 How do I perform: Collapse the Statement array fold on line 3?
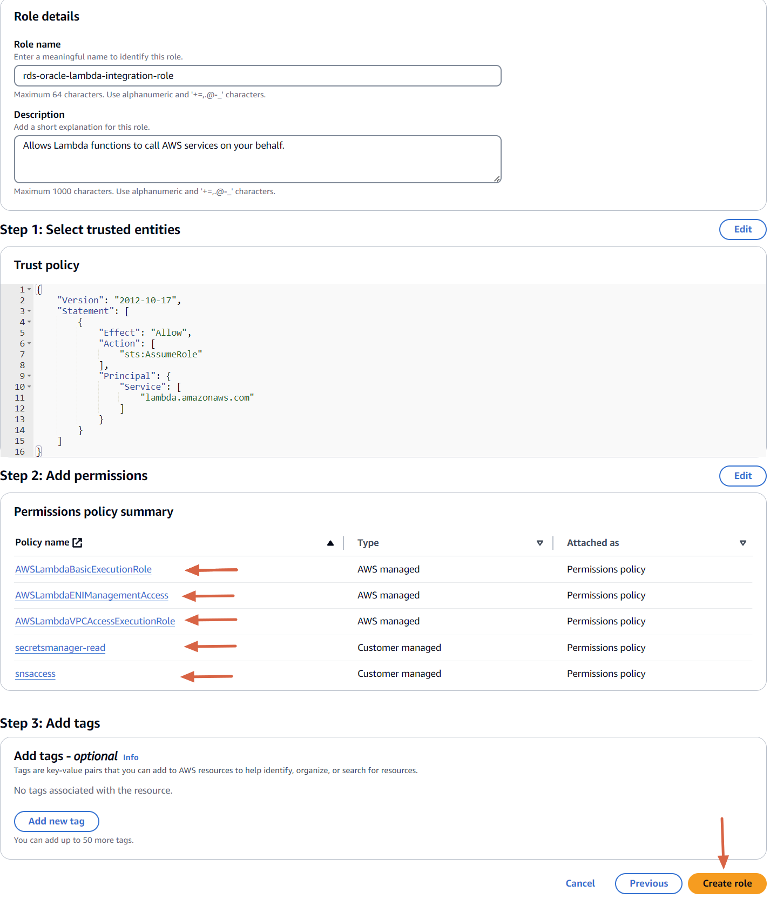point(29,311)
